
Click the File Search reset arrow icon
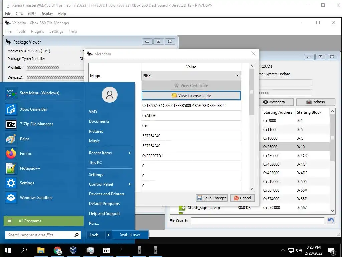point(331,221)
